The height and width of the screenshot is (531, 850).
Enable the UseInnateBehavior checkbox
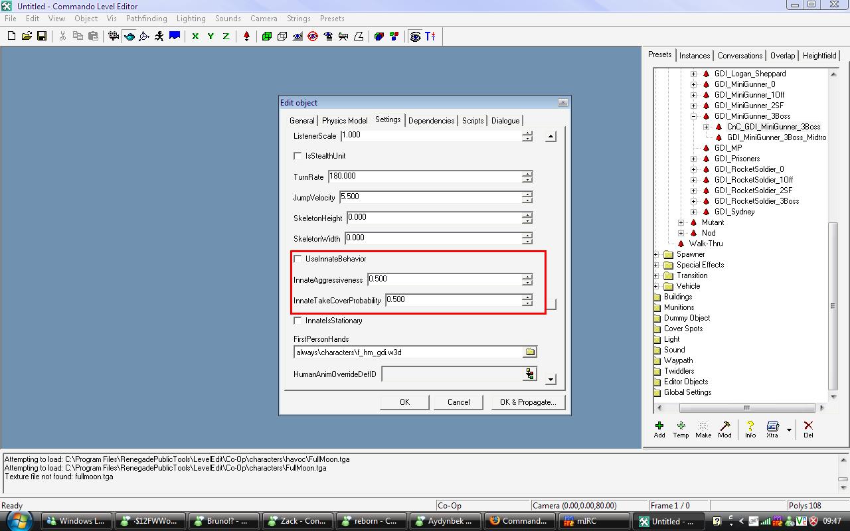click(x=298, y=259)
